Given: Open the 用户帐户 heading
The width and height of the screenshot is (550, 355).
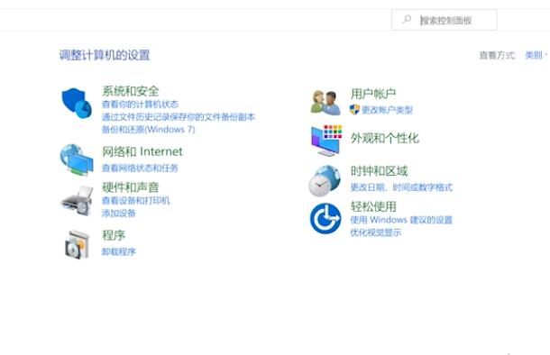Looking at the screenshot, I should (x=373, y=94).
